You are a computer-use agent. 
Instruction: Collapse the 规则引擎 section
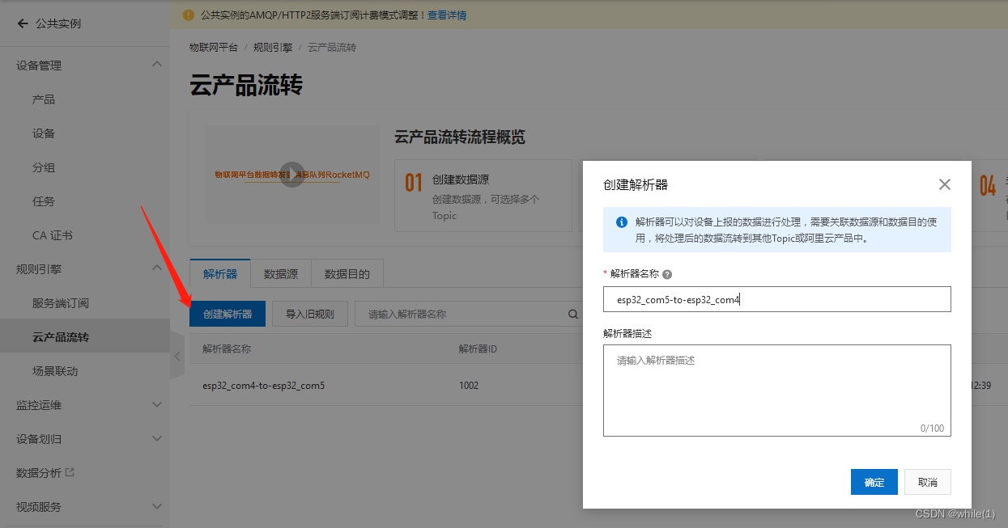pyautogui.click(x=156, y=268)
